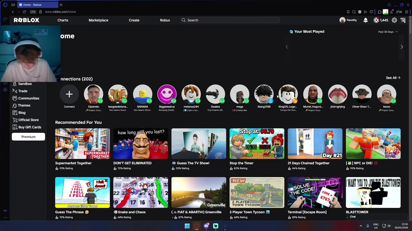The image size is (412, 231).
Task: Open the Roblox settings gear
Action: tap(394, 20)
